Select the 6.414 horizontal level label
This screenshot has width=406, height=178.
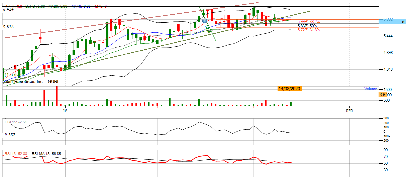tap(8, 10)
